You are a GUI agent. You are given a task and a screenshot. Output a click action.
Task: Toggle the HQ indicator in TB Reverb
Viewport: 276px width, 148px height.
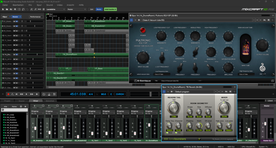click(176, 133)
